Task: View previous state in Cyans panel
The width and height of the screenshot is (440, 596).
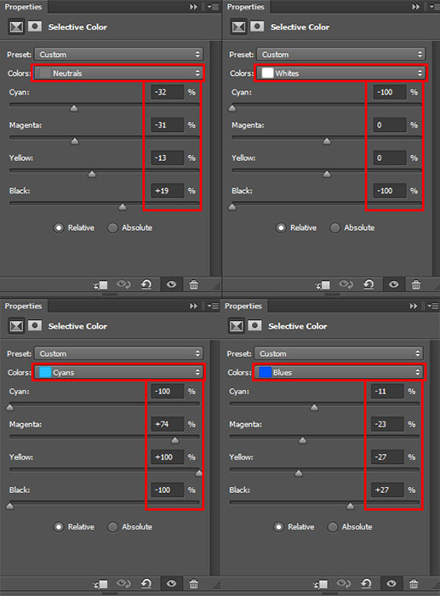Action: (x=123, y=583)
